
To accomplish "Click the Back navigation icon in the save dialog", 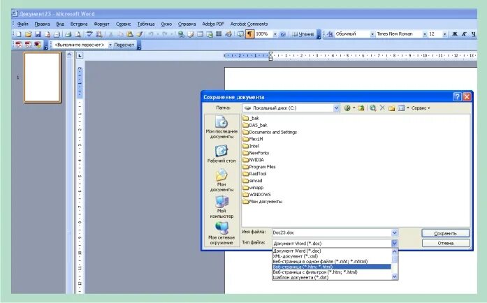I will pos(347,108).
